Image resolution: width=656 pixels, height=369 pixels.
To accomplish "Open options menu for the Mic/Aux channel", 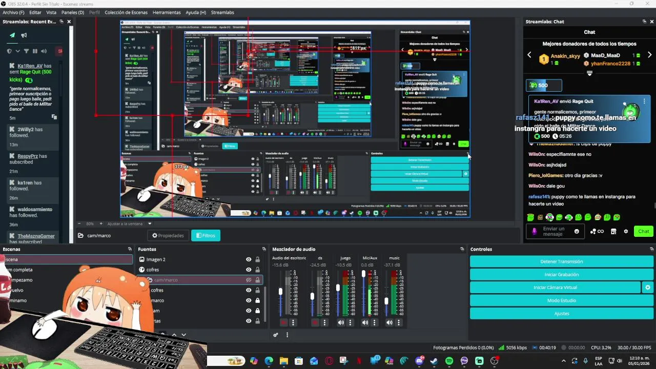I will [x=375, y=322].
